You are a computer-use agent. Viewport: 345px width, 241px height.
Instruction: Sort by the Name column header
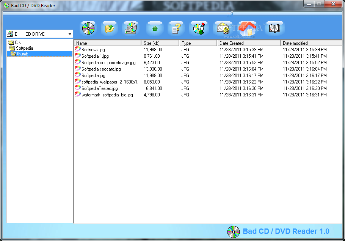click(x=107, y=43)
